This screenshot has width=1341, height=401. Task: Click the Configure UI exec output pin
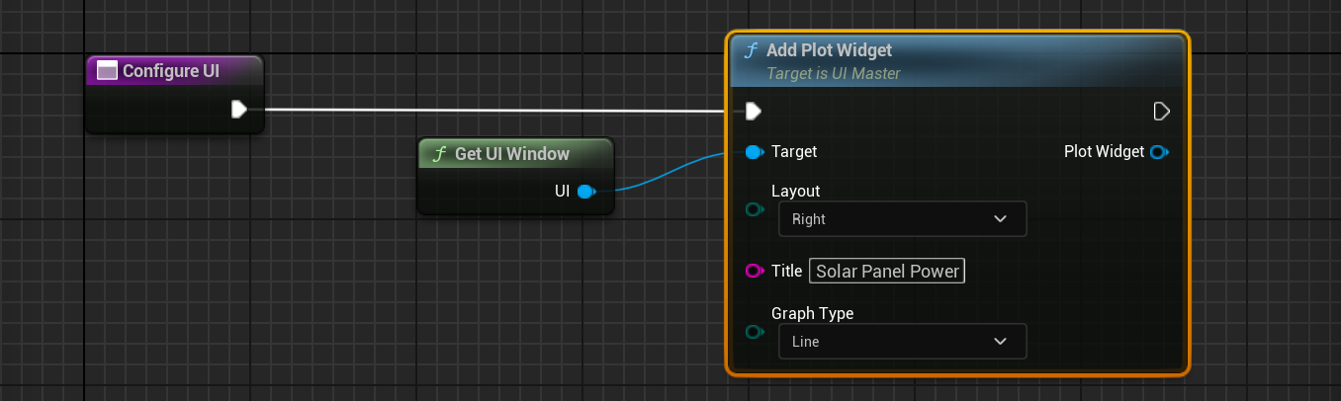(x=239, y=110)
